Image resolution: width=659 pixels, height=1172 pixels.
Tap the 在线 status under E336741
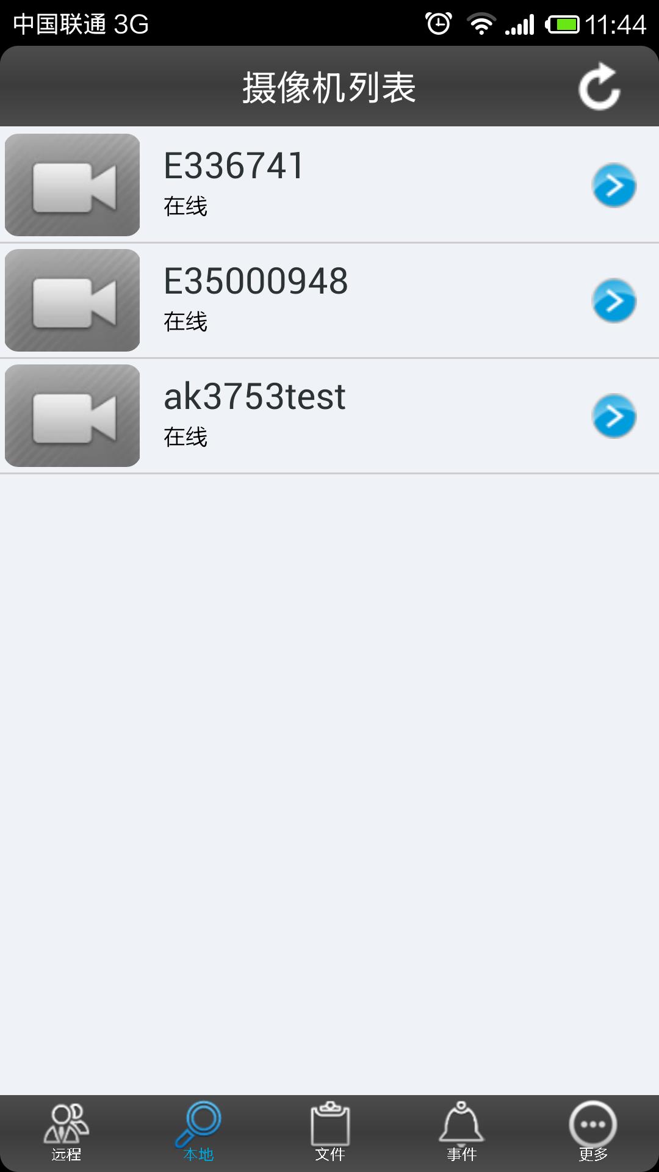point(185,206)
